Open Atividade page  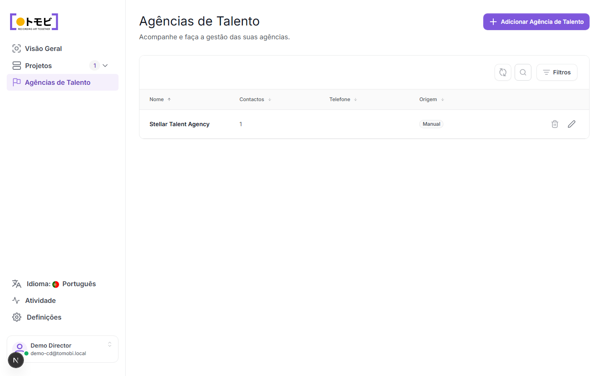point(62,300)
